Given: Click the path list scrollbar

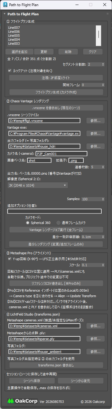Looking at the screenshot, I should (98, 36).
